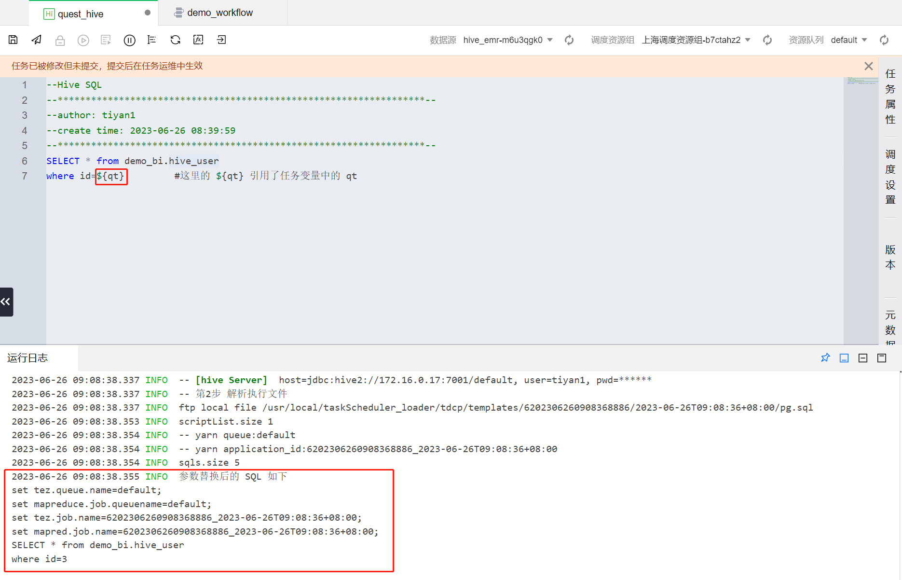This screenshot has height=580, width=902.
Task: Click the ${qt} variable in line 7
Action: coord(111,176)
